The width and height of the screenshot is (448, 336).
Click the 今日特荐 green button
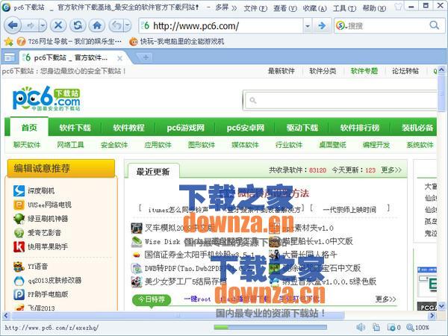[x=152, y=299]
